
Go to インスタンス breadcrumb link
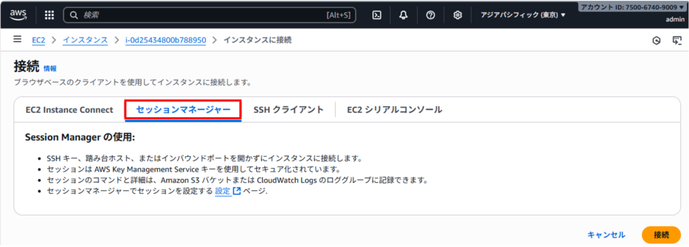point(85,40)
